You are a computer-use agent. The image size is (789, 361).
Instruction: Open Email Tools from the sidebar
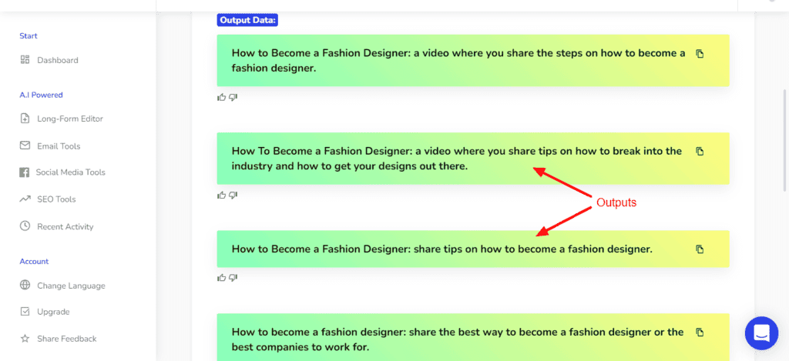[59, 146]
